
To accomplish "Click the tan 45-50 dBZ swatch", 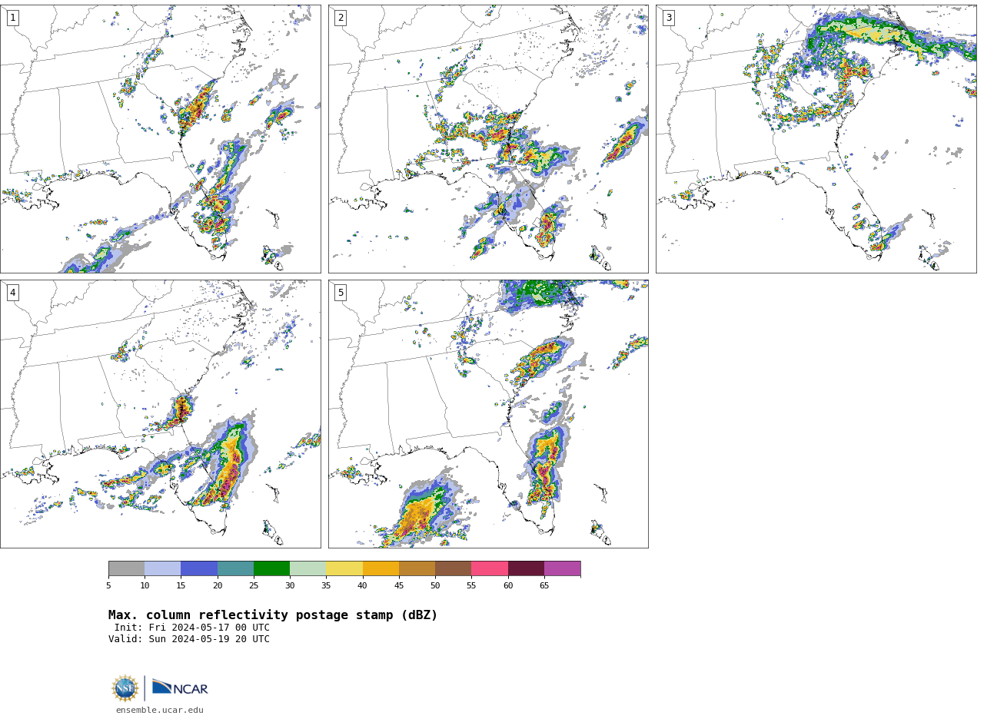I will (x=417, y=568).
